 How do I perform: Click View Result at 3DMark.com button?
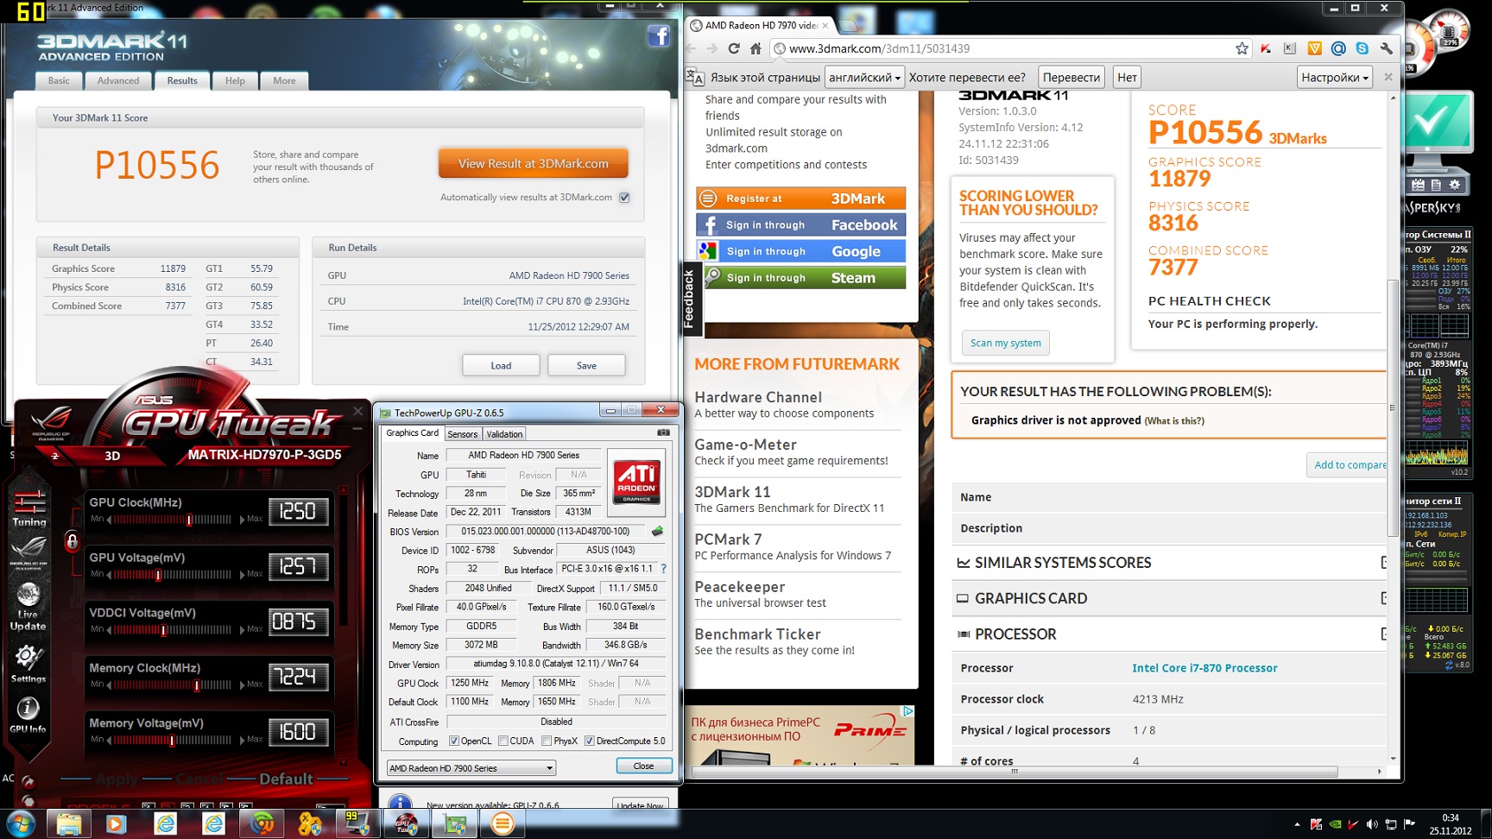(x=533, y=164)
